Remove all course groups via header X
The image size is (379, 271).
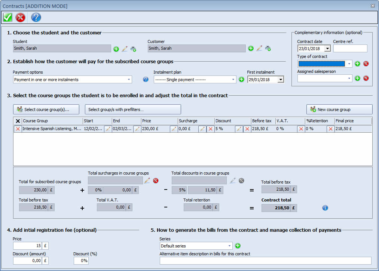[x=18, y=121]
